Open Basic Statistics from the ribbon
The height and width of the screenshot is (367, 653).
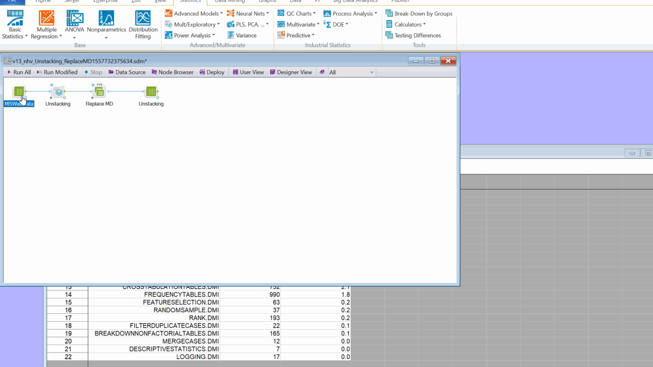pos(15,24)
